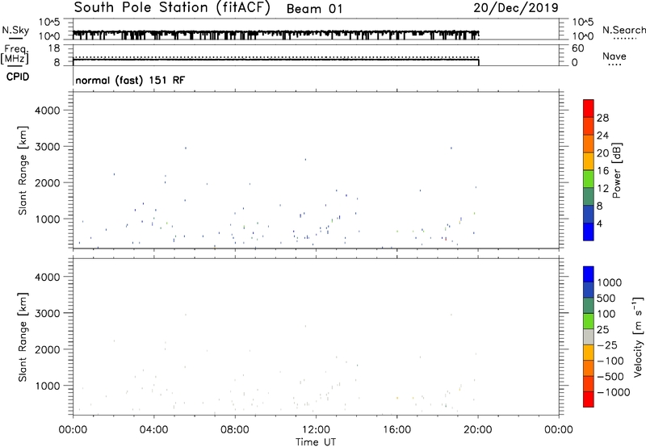Click the '3000' label on velocity panel axis
646x447 pixels.
tap(48, 313)
